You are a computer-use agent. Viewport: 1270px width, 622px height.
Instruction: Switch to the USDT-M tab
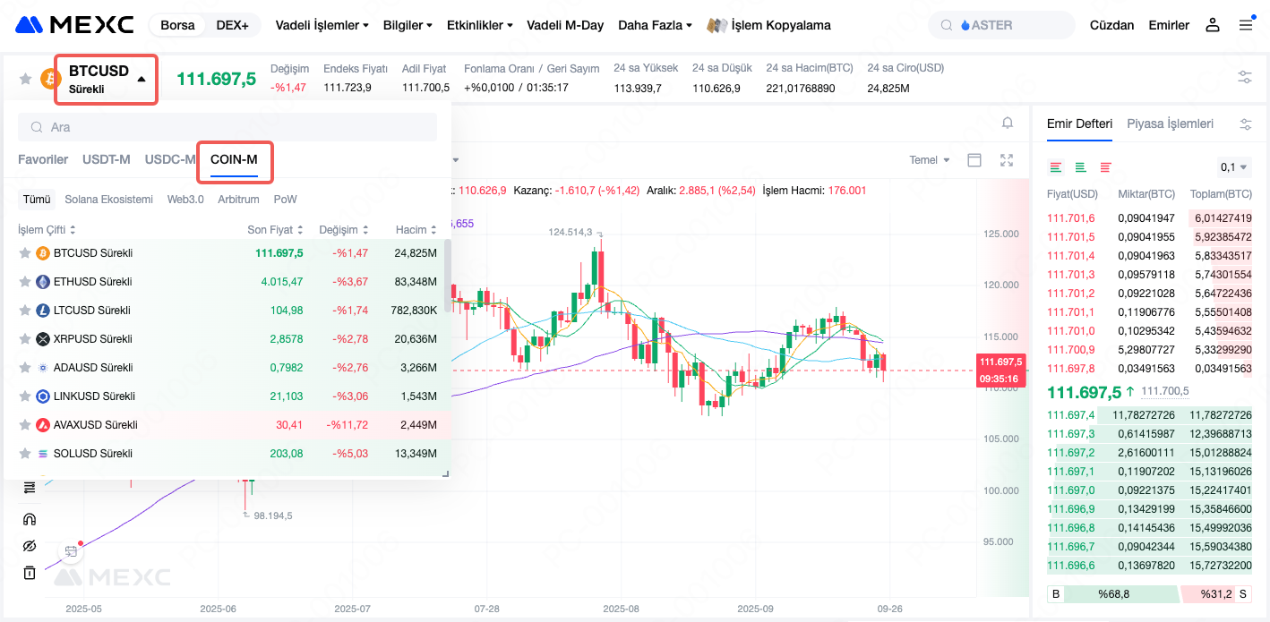pyautogui.click(x=106, y=159)
